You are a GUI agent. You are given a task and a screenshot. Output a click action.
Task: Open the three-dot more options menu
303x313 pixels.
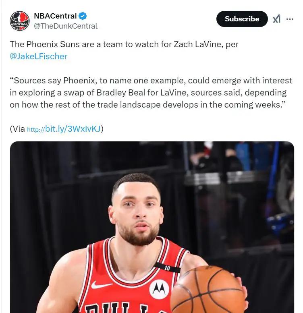(290, 19)
